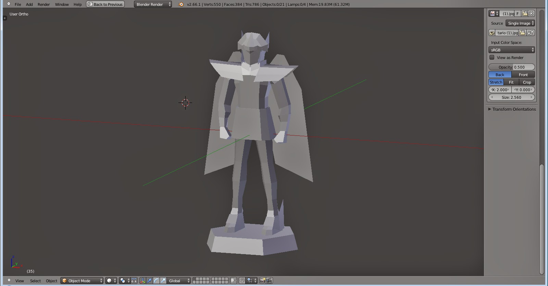Set background image to Back
The height and width of the screenshot is (286, 548).
tap(500, 75)
